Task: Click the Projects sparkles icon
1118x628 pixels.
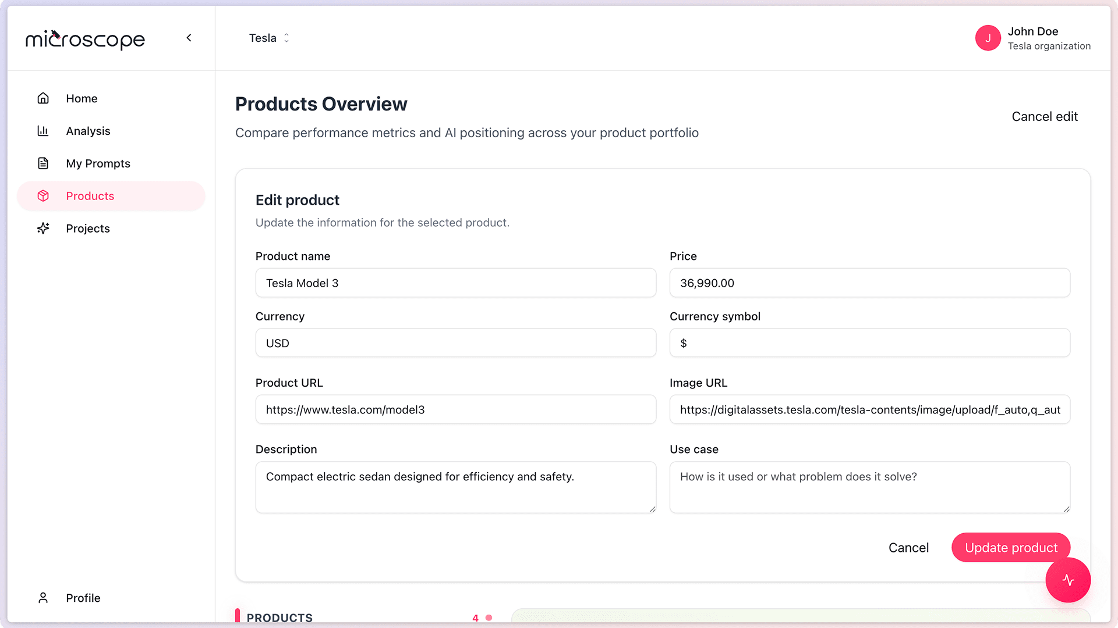Action: [43, 228]
